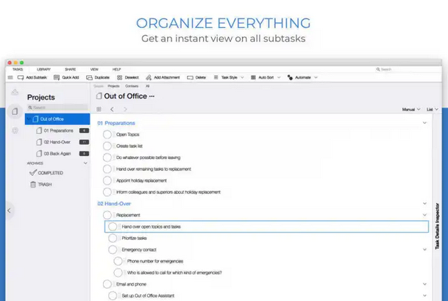
Task: Mark Inform colleagues and superiors task done
Action: point(107,192)
